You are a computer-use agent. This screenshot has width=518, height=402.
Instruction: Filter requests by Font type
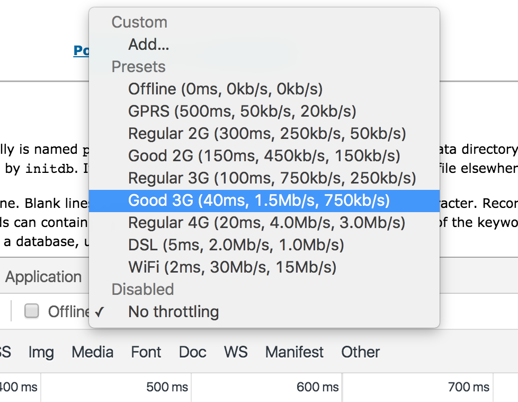click(x=146, y=352)
